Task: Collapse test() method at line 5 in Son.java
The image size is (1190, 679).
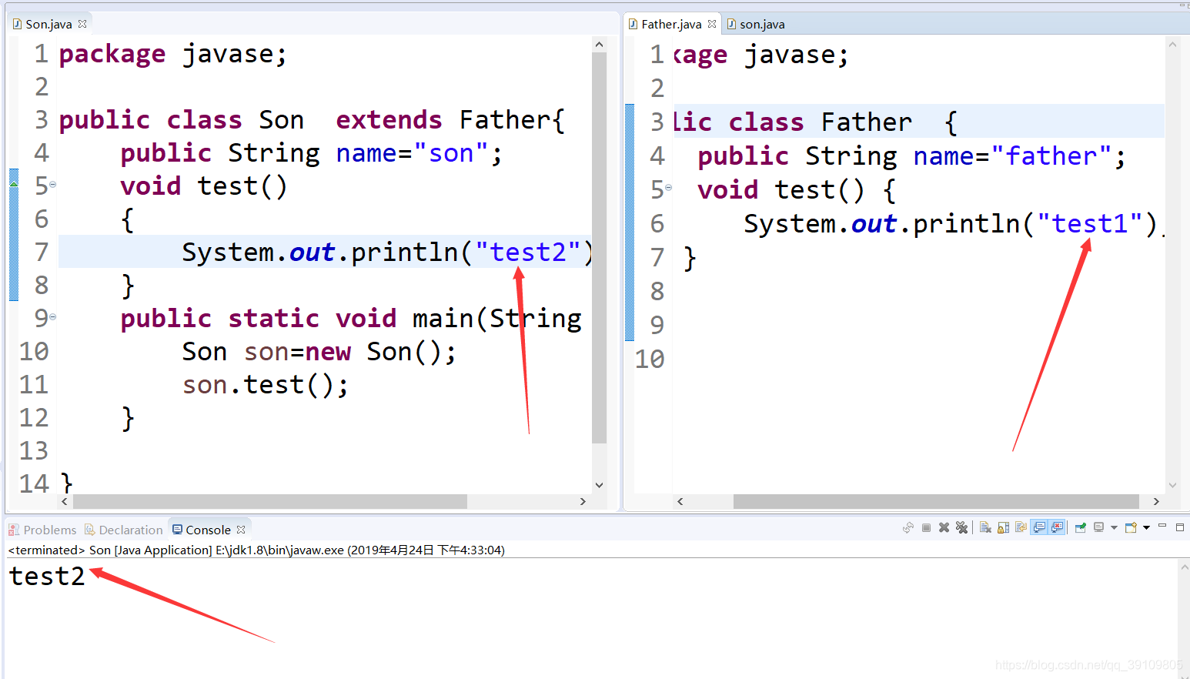Action: click(x=53, y=185)
